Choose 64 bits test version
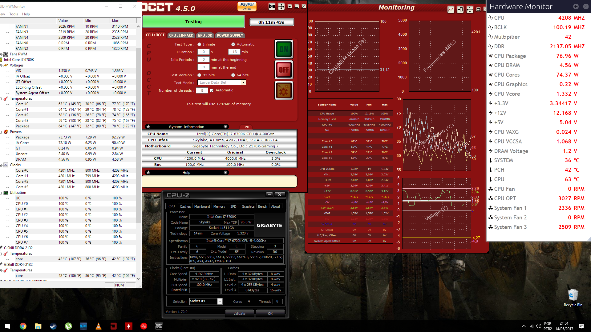This screenshot has width=591, height=332. coord(233,75)
